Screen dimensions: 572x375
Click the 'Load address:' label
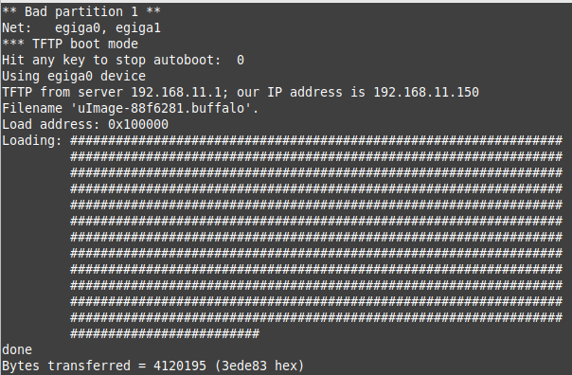pos(51,124)
